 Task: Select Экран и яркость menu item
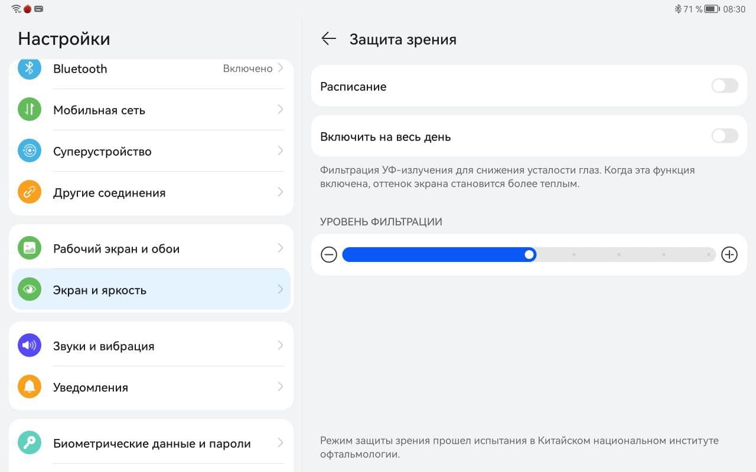click(151, 290)
